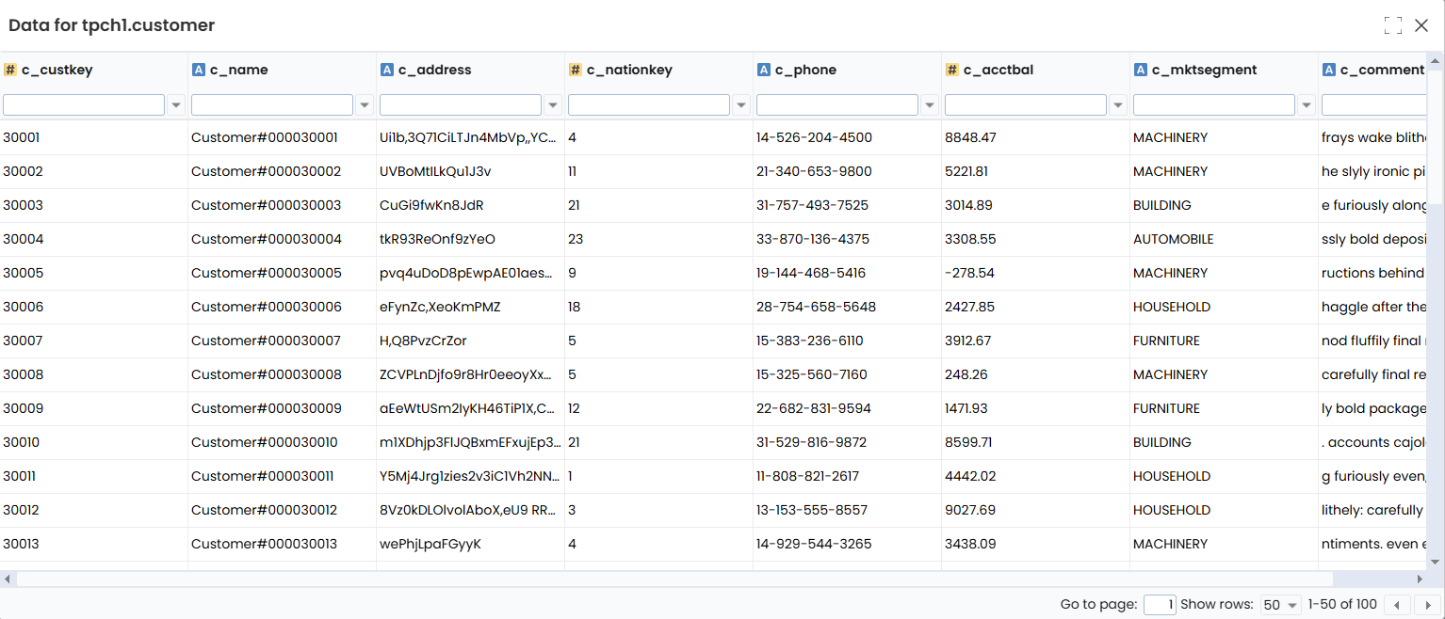Select address cell eFynZc,XeoKmPMZ
Viewport: 1445px width, 619px height.
coord(471,307)
